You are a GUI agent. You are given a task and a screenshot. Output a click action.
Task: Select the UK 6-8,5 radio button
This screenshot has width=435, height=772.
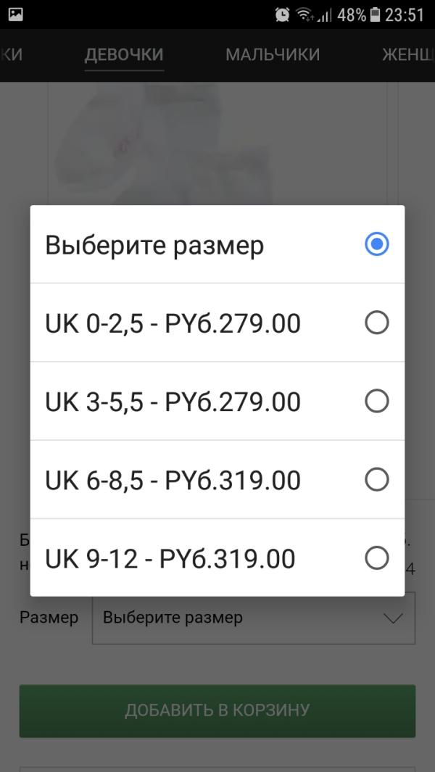pyautogui.click(x=377, y=480)
